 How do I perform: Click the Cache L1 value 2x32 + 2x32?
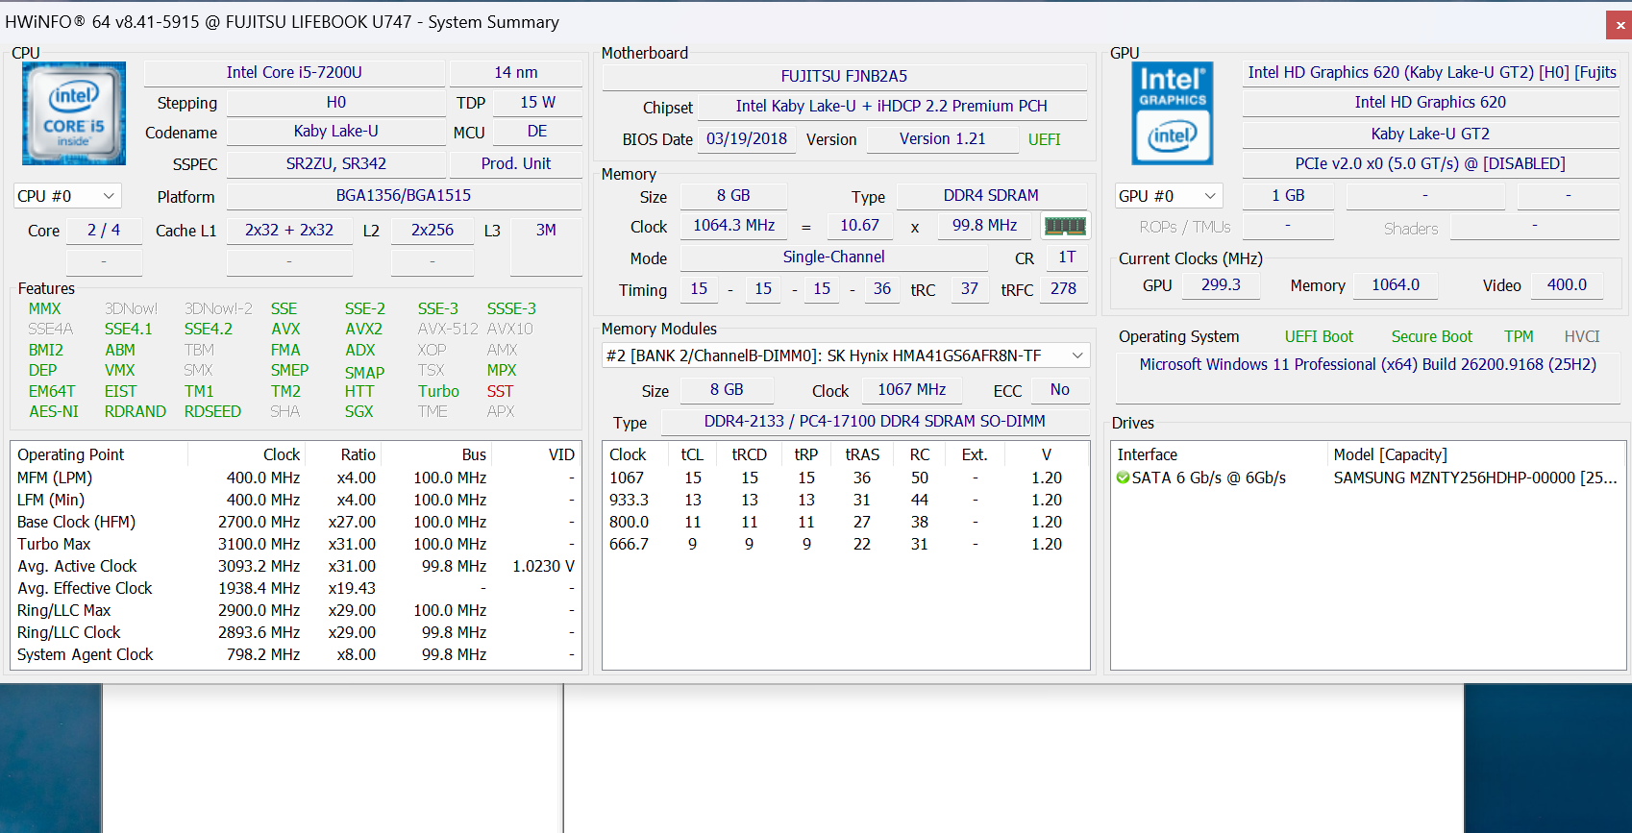pos(289,231)
